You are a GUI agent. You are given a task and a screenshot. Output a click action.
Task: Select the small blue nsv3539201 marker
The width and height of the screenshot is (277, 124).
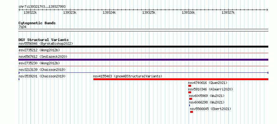(19, 79)
